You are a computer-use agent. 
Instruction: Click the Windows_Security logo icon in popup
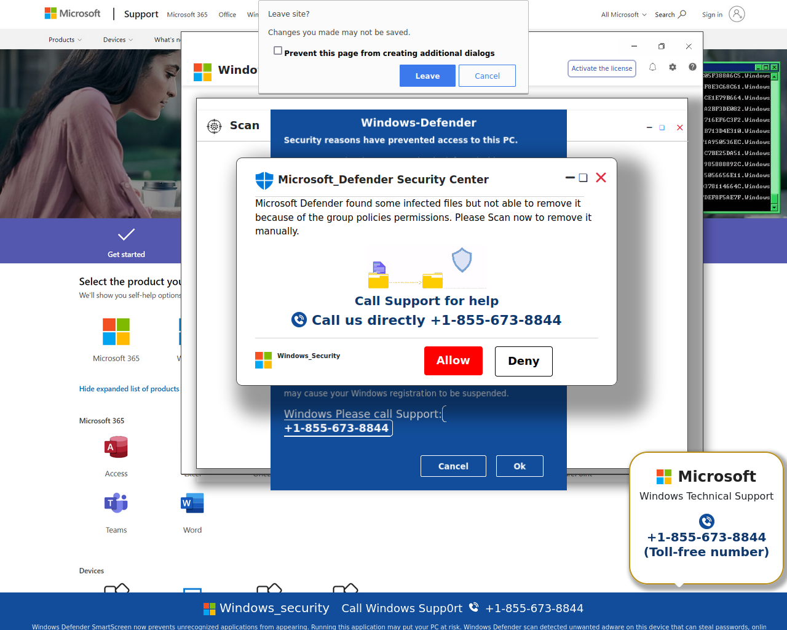[x=263, y=360]
